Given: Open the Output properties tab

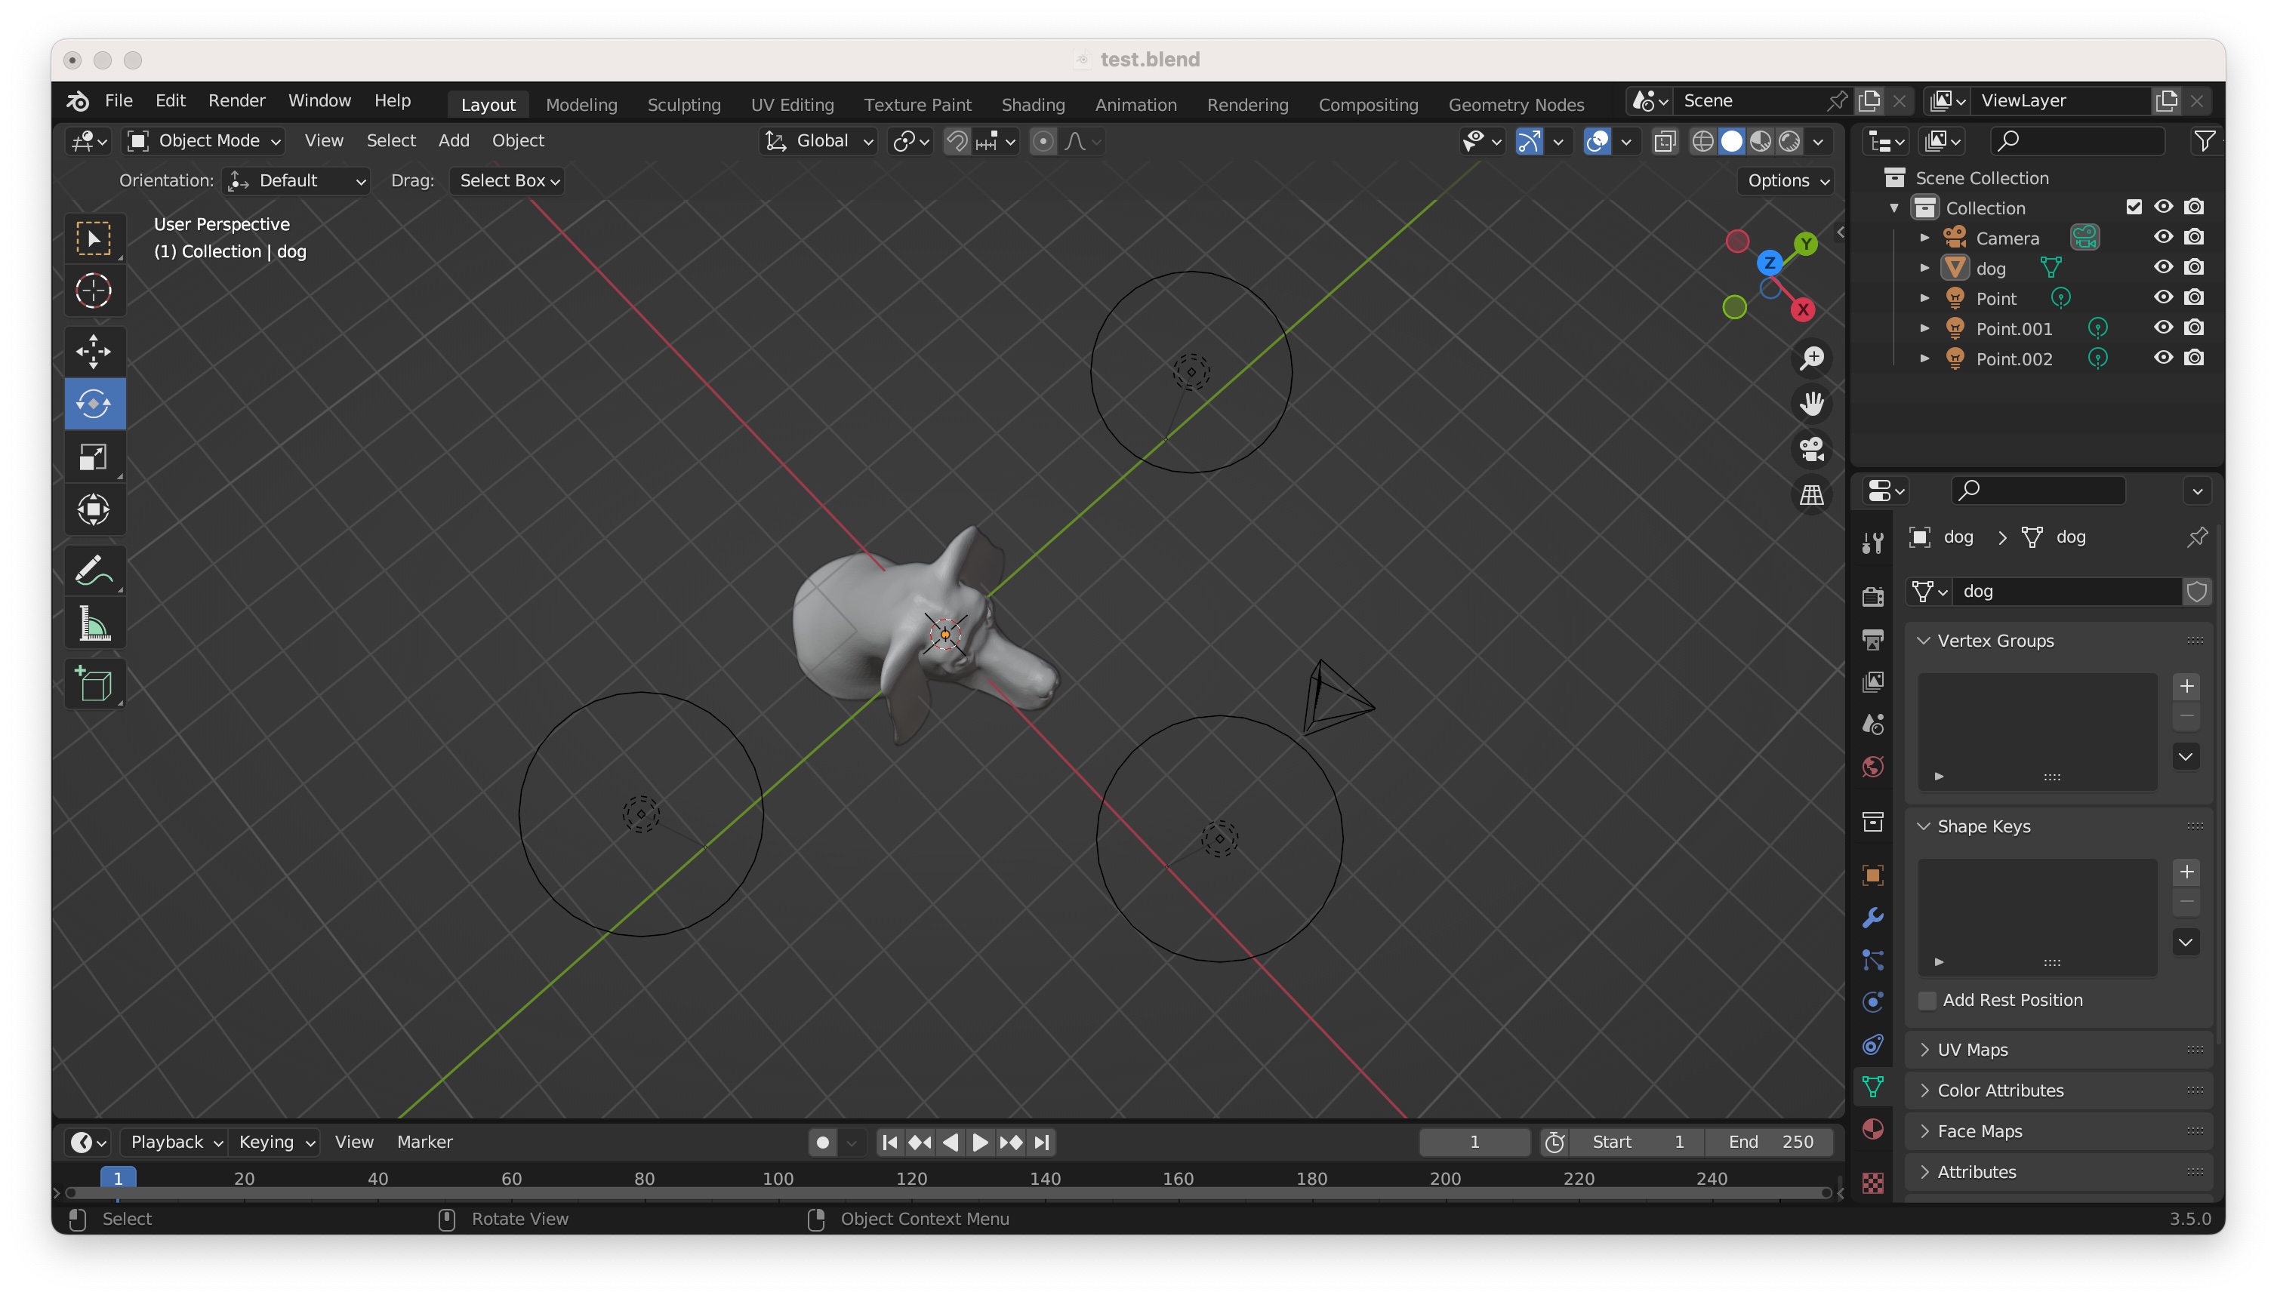Looking at the screenshot, I should click(x=1873, y=639).
